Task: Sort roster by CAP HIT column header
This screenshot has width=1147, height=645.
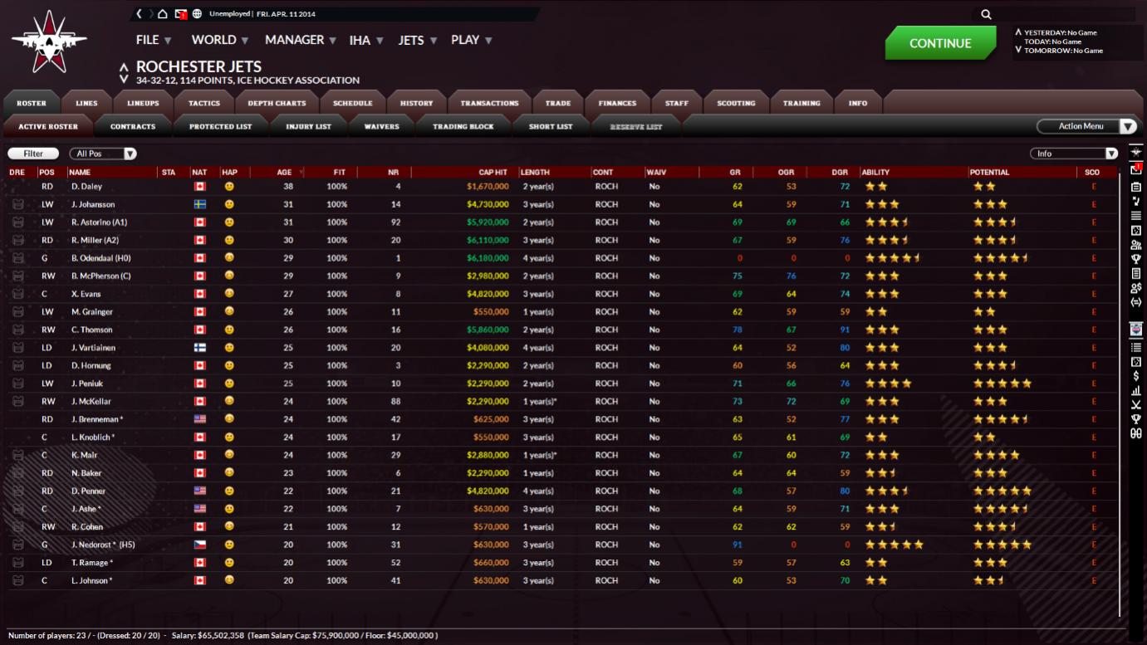Action: click(x=493, y=173)
